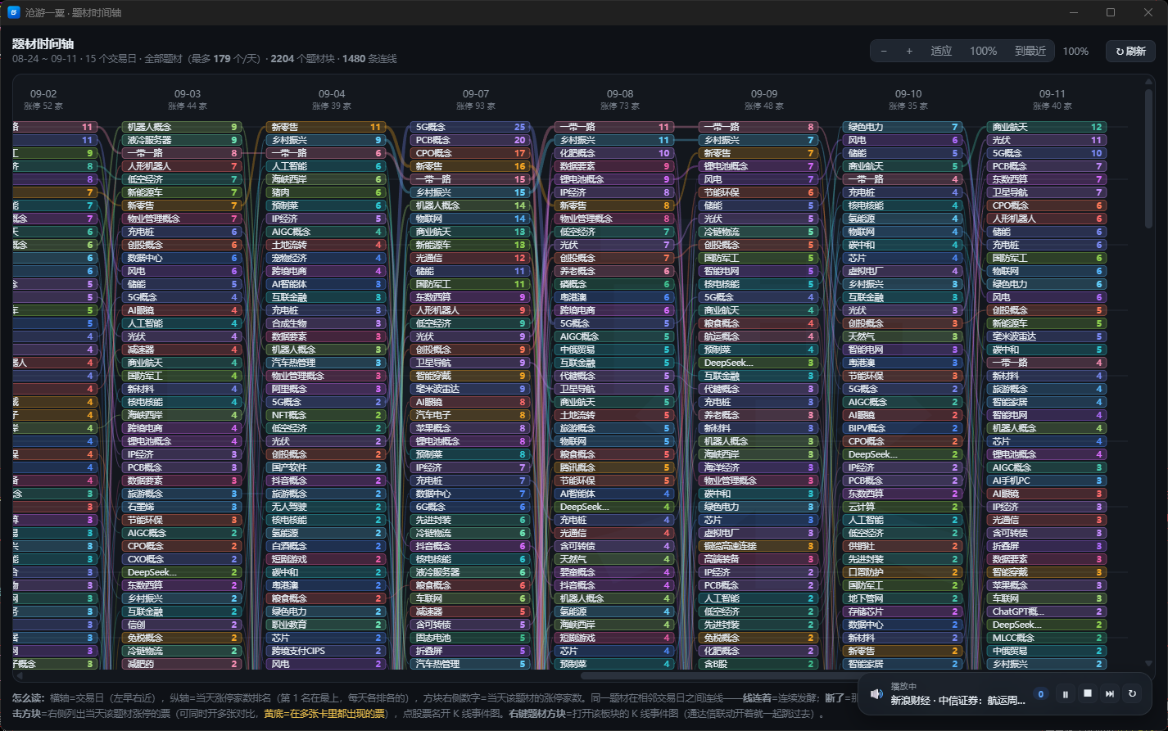1168x731 pixels.
Task: Select the 卫星导航 block under 09-11
Action: click(x=1047, y=192)
